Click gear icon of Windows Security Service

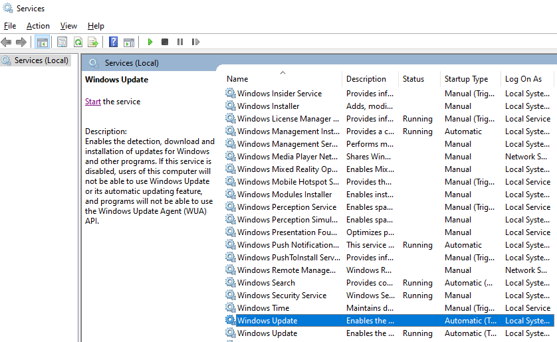point(231,295)
